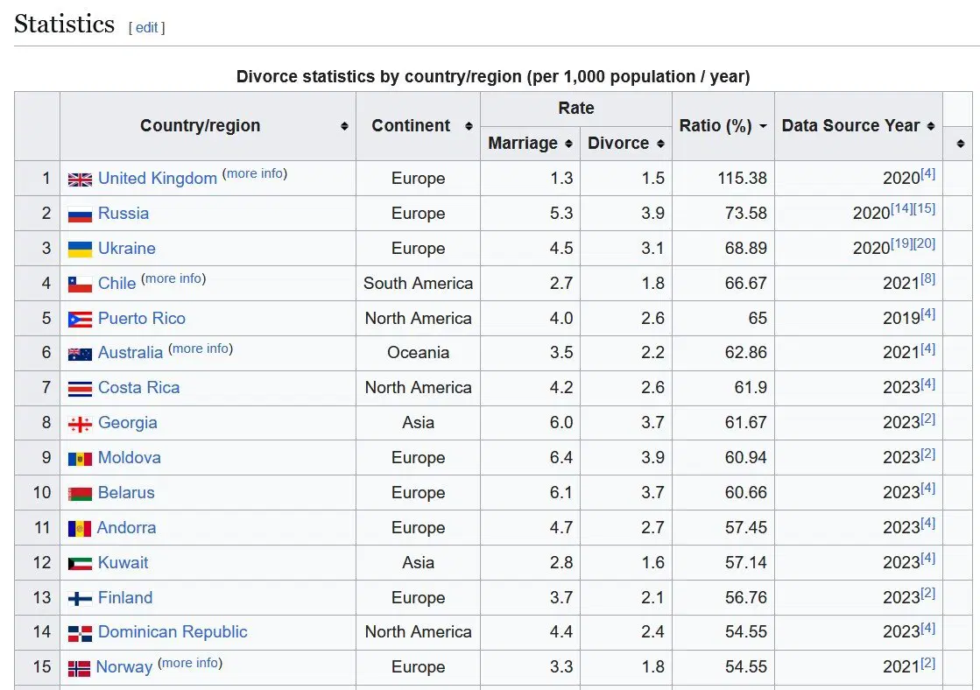The image size is (980, 690).
Task: Sort table by Divorce rate
Action: [660, 144]
